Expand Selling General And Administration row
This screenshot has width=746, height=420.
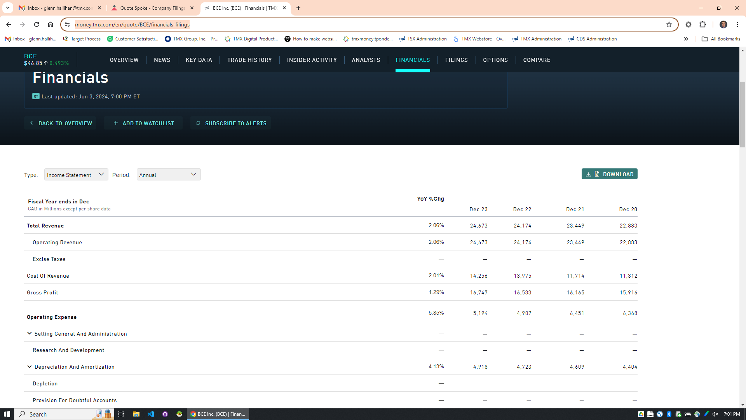pyautogui.click(x=29, y=334)
